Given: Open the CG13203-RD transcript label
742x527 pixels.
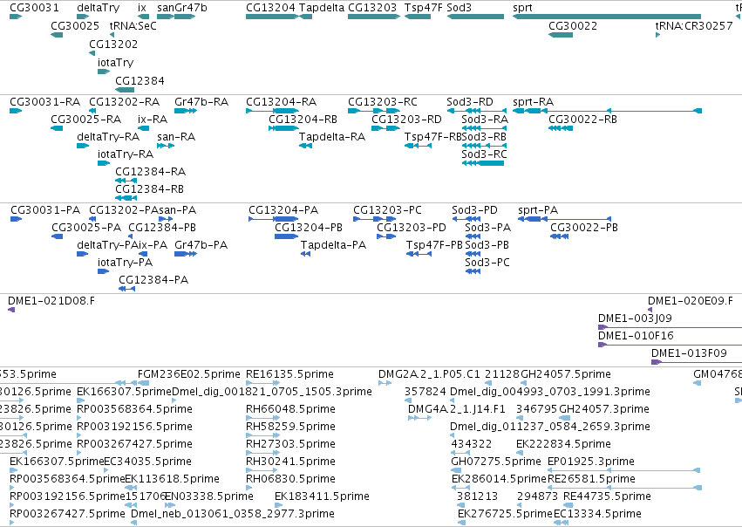Looking at the screenshot, I should (x=406, y=120).
